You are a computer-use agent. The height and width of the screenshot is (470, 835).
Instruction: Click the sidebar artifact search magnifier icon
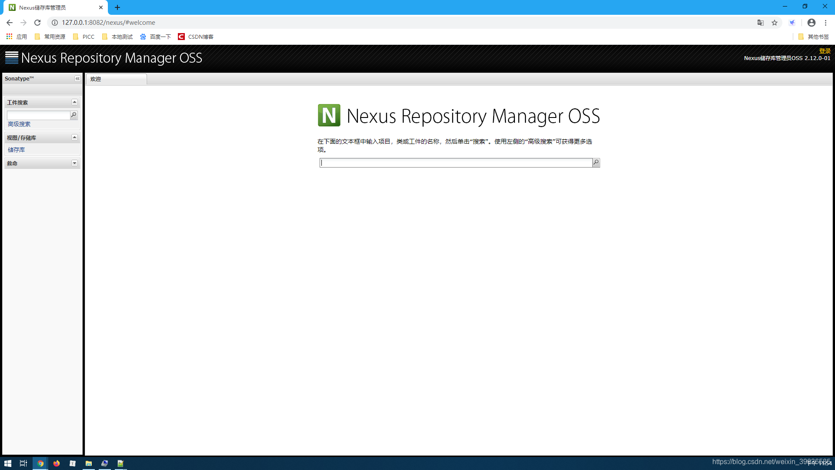pos(74,115)
